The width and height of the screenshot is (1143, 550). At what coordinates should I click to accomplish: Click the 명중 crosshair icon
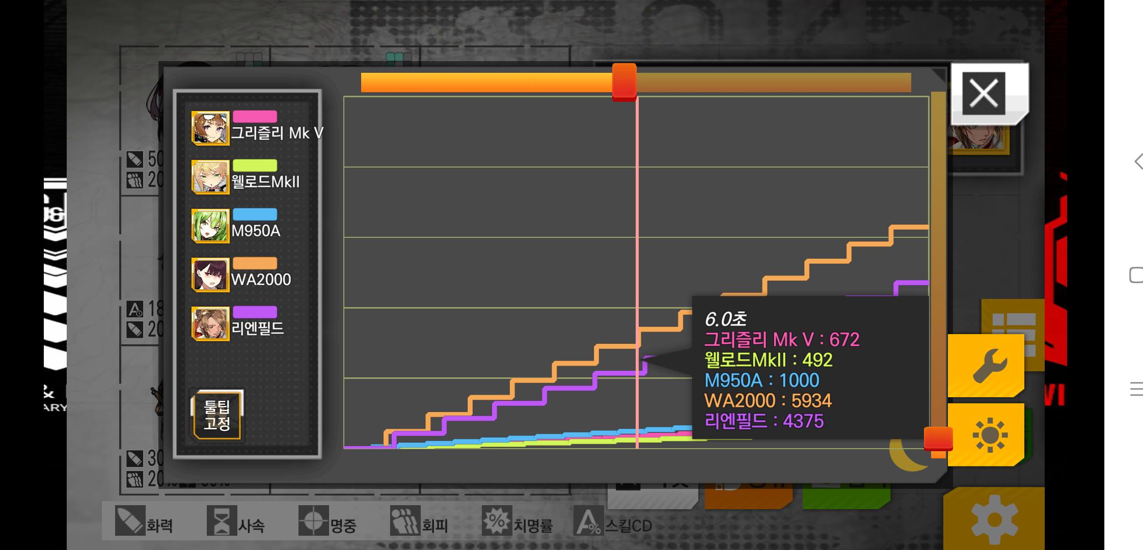313,520
